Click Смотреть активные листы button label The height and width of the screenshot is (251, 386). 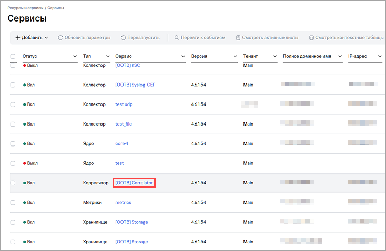coord(270,38)
